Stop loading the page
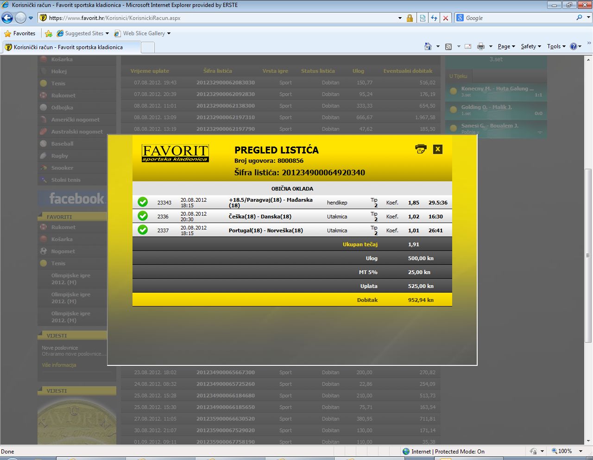Screen dimensions: 593x460 pyautogui.click(x=446, y=18)
